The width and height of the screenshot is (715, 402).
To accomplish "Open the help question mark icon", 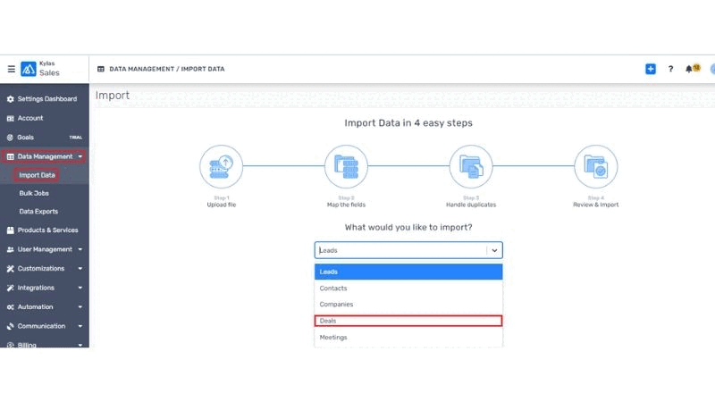I will coord(670,69).
